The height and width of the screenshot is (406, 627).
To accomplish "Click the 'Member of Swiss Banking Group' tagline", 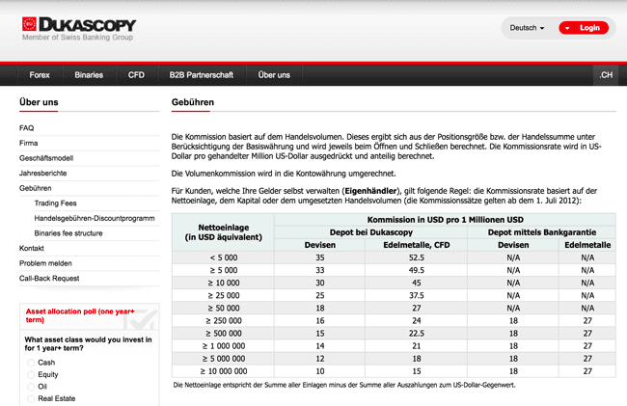I will (77, 38).
